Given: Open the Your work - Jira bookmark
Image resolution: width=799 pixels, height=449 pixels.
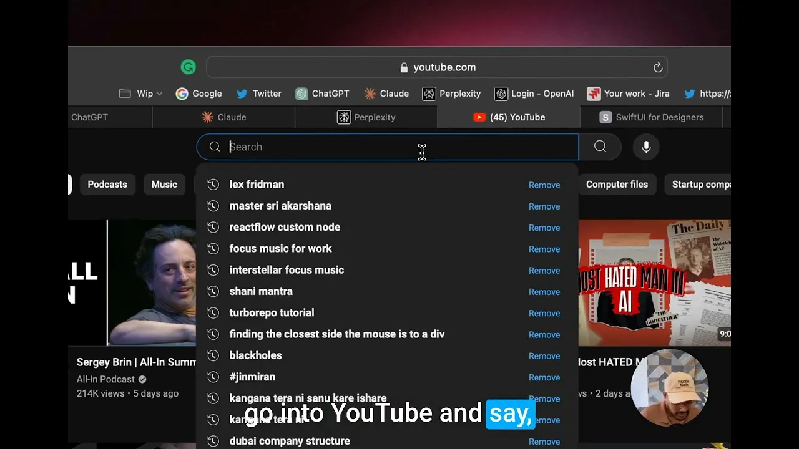Looking at the screenshot, I should tap(628, 94).
